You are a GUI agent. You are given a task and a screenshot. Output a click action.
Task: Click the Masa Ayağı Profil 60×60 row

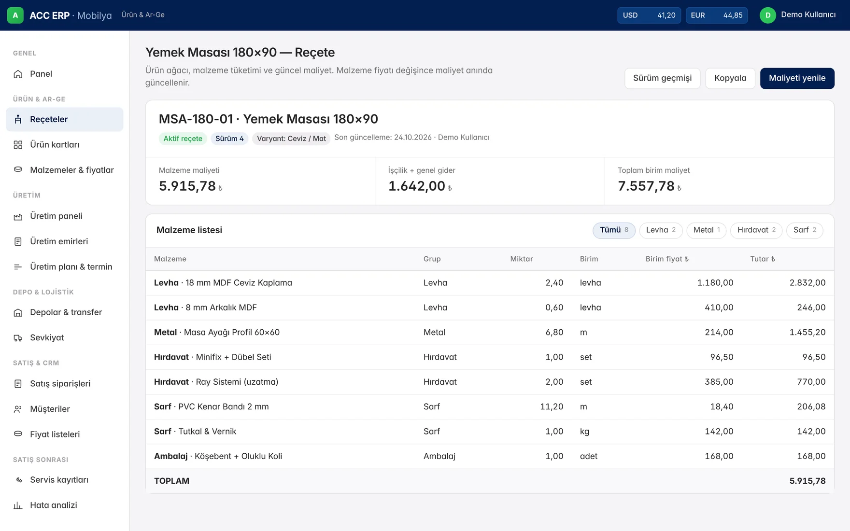coord(490,333)
